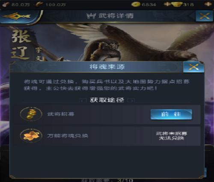Select the 武将招募 dragon scroll icon
This screenshot has height=182, width=214.
click(x=31, y=114)
